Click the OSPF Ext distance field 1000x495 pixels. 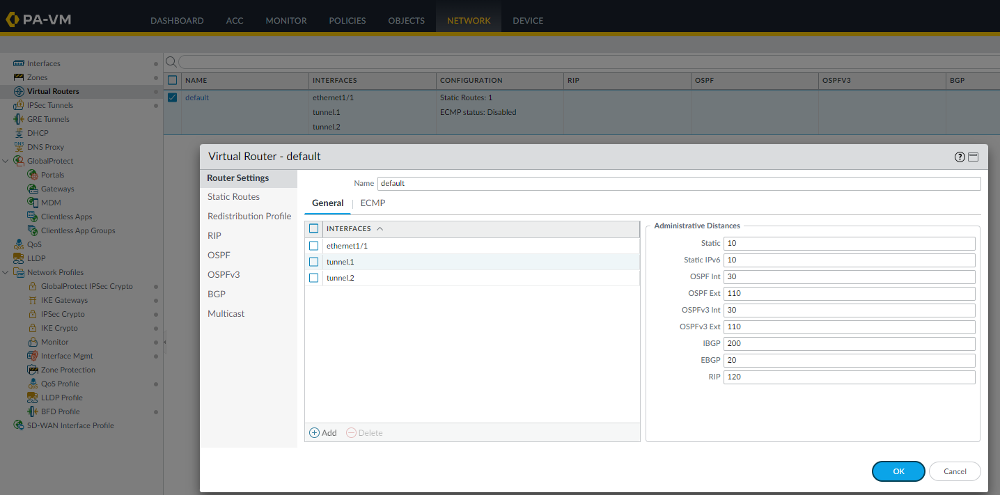click(x=849, y=294)
